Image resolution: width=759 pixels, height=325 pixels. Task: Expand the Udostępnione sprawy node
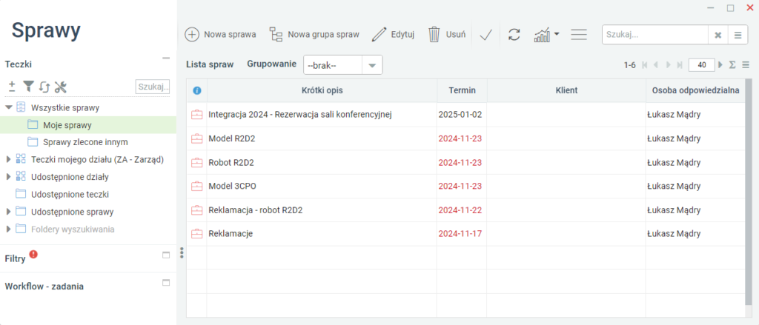tap(8, 212)
